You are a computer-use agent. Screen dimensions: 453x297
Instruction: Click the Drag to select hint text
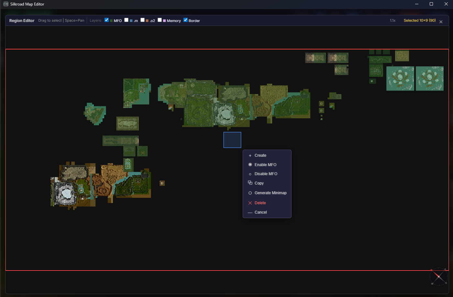50,20
